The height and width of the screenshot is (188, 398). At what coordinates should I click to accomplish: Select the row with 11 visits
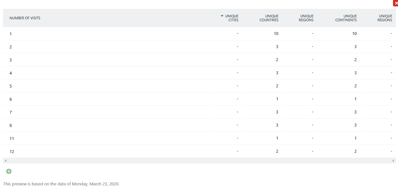tap(199, 138)
